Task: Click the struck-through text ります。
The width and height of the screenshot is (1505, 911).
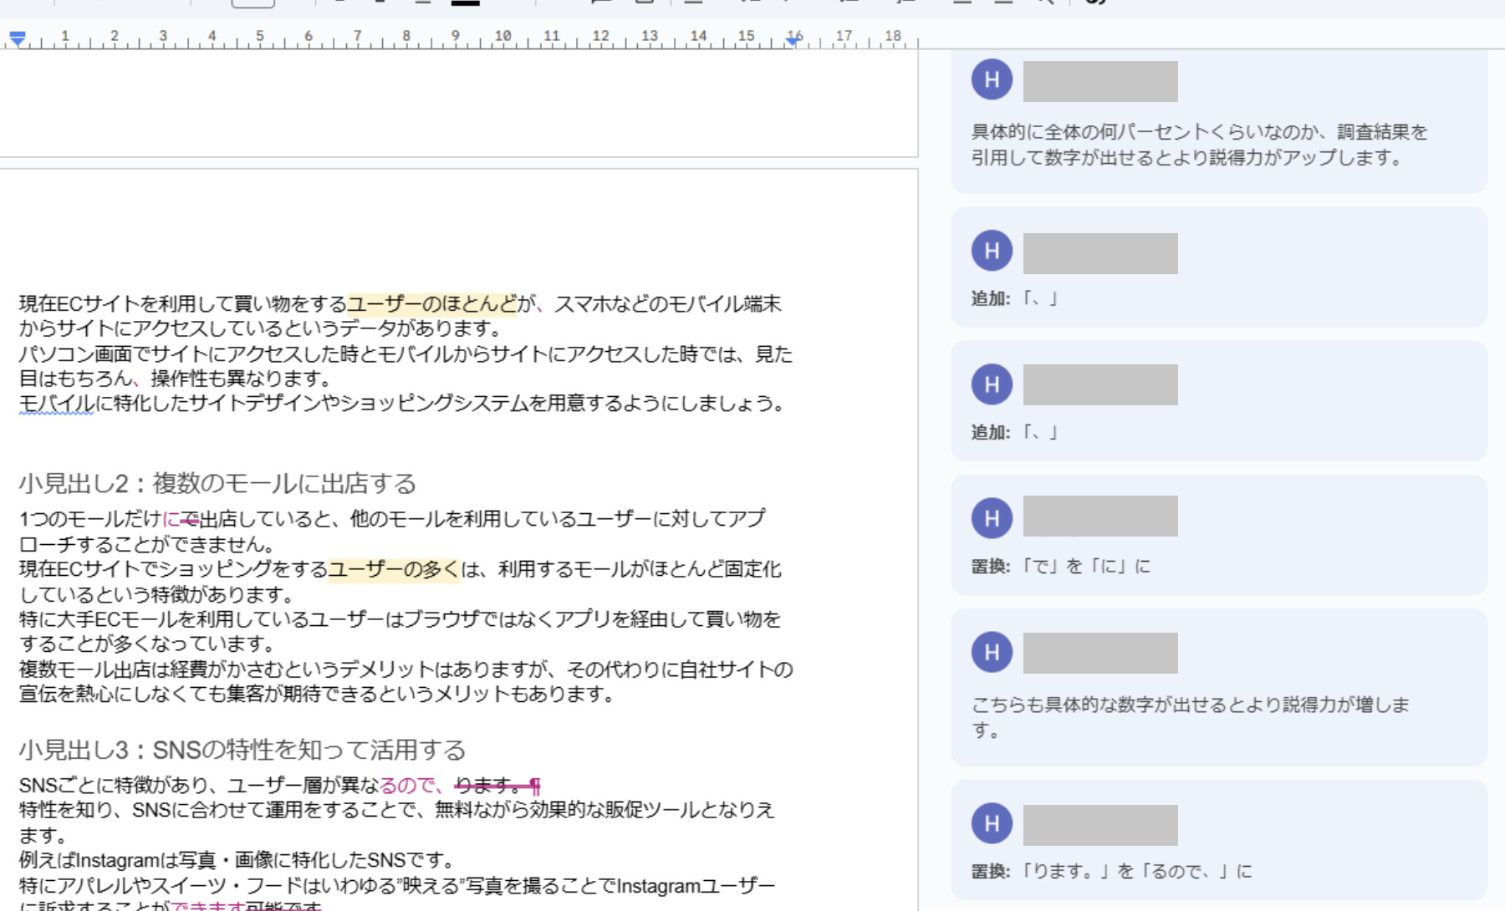Action: point(487,786)
